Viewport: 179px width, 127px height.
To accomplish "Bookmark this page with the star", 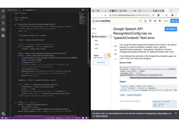I will (153, 15).
